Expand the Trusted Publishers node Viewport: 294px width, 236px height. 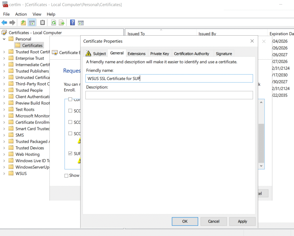tap(4, 71)
